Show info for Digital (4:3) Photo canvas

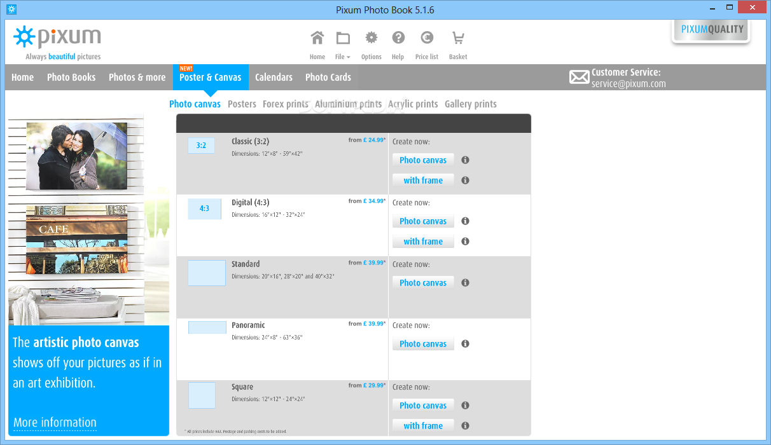coord(465,221)
